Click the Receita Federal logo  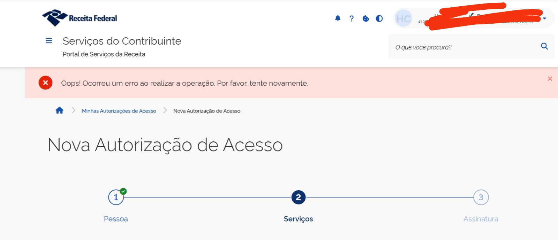pyautogui.click(x=80, y=18)
